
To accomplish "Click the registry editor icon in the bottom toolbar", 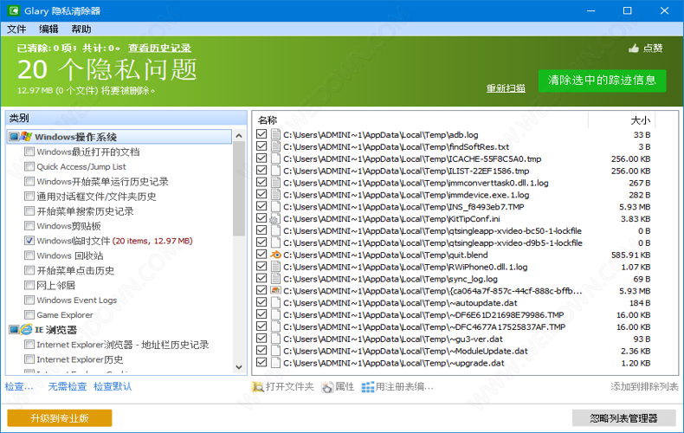I will tap(368, 387).
